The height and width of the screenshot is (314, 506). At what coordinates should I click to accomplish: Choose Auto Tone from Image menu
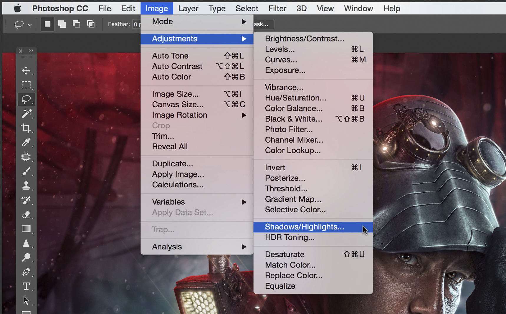click(x=197, y=56)
